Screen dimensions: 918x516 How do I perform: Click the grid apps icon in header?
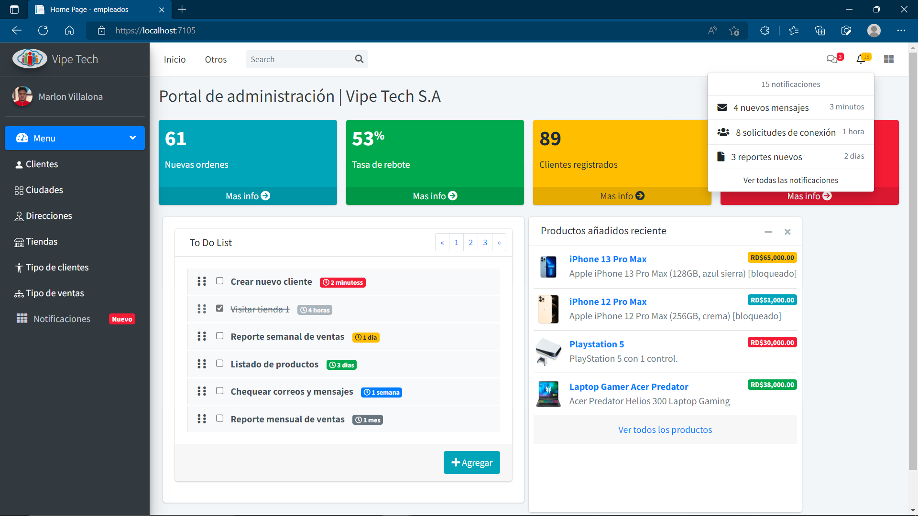coord(889,59)
